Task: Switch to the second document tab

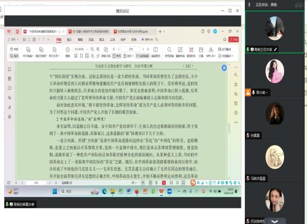Action: [89, 32]
